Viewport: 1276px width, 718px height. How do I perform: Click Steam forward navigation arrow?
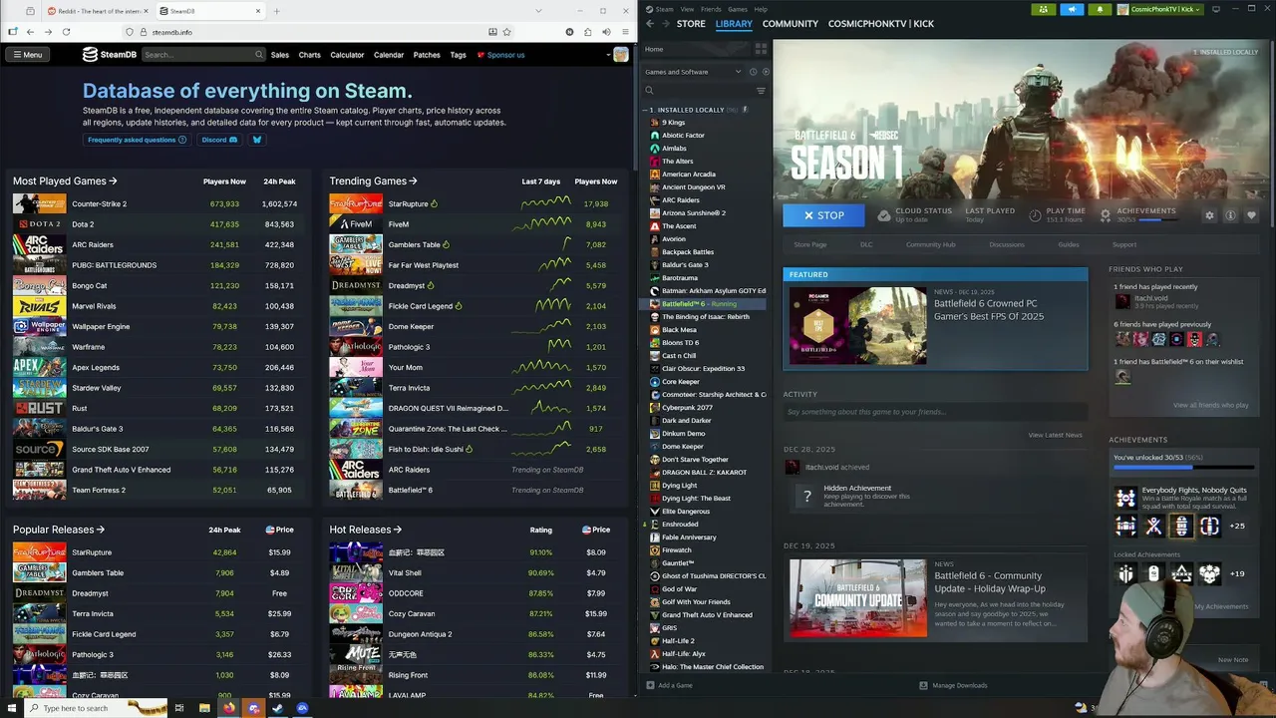665,23
